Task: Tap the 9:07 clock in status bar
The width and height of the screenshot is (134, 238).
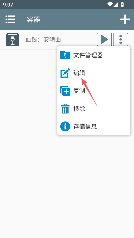Action: pos(8,5)
